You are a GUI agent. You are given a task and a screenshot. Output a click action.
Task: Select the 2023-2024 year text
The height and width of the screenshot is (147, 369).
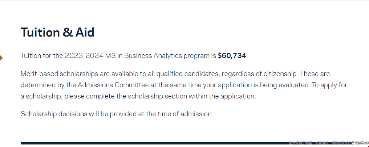84,55
